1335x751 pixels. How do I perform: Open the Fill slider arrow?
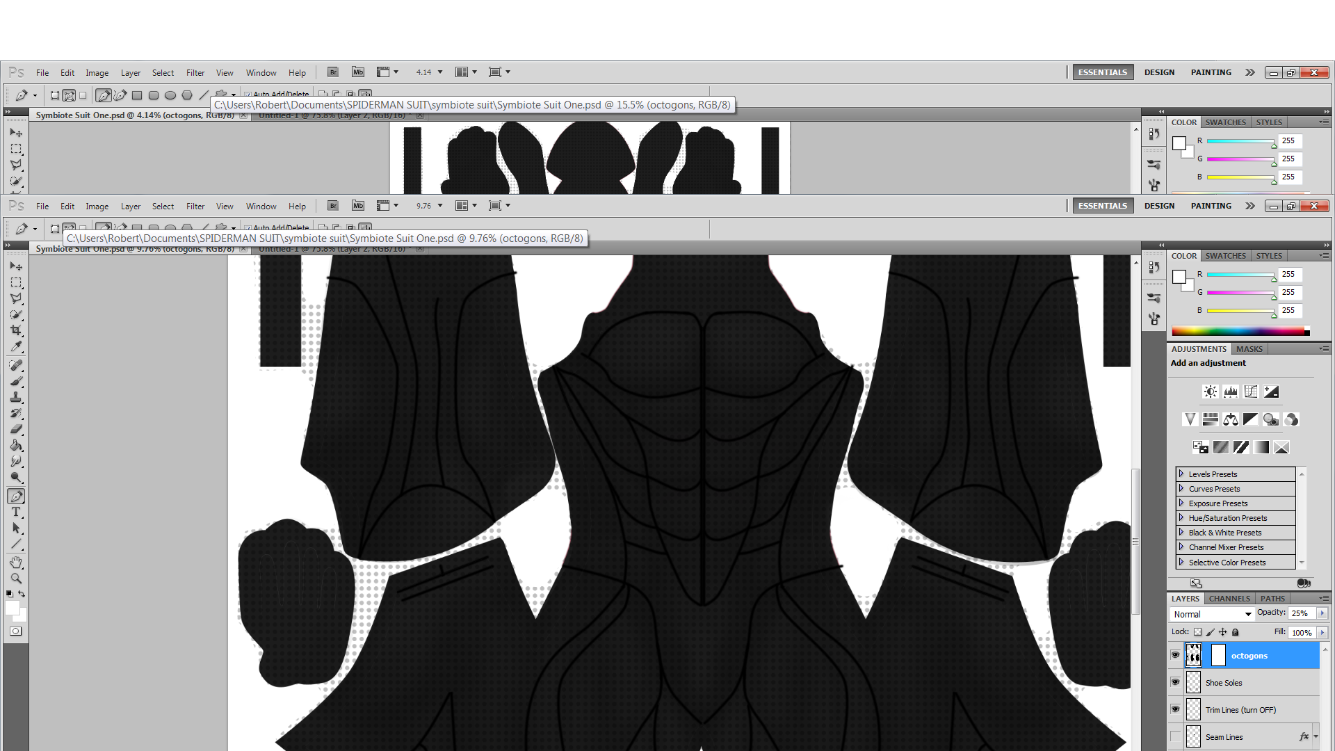[x=1322, y=632]
